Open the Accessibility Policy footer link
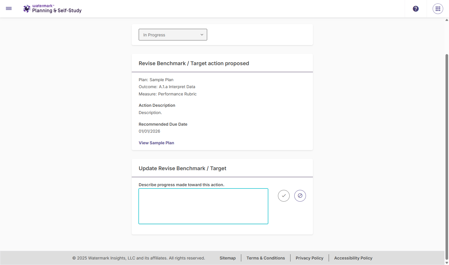449x265 pixels. [353, 258]
